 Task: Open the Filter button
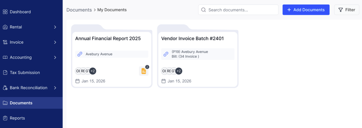coord(347,10)
